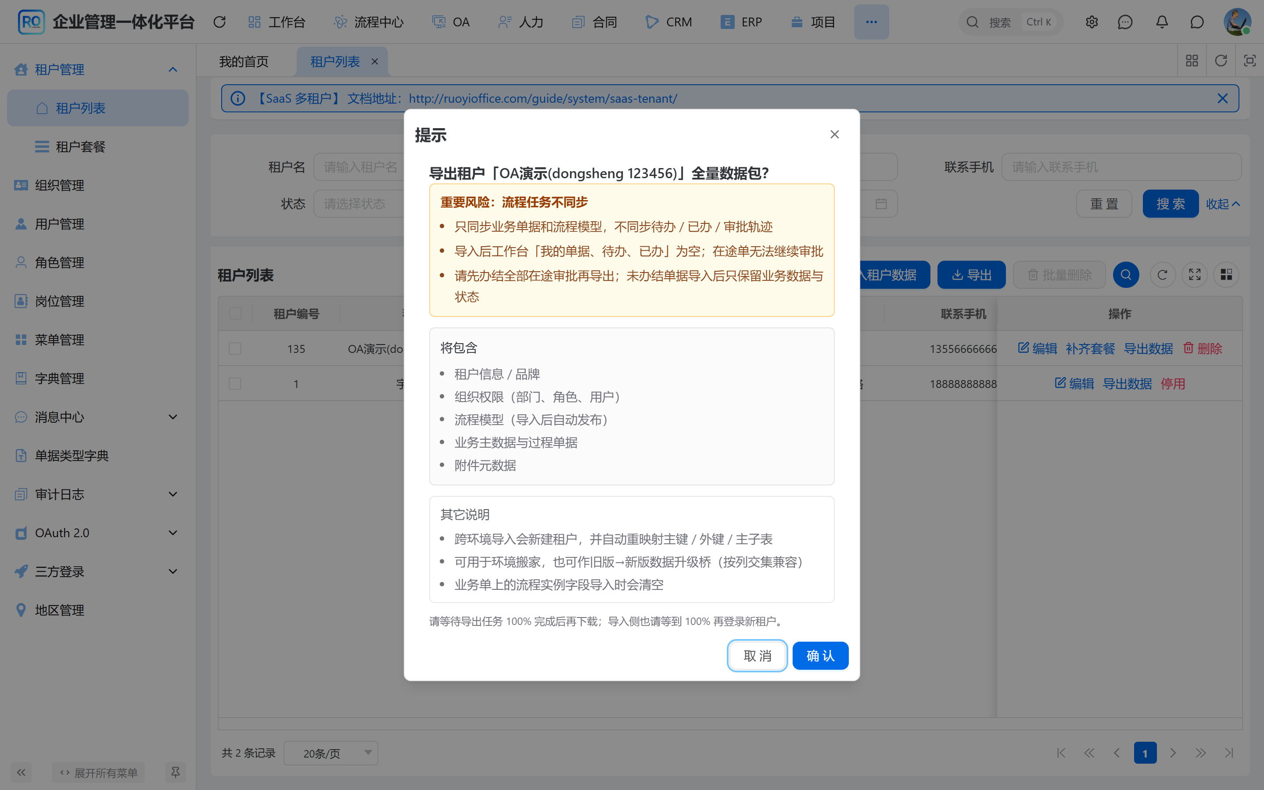Click the pin icon at sidebar bottom
This screenshot has height=790, width=1264.
tap(176, 773)
